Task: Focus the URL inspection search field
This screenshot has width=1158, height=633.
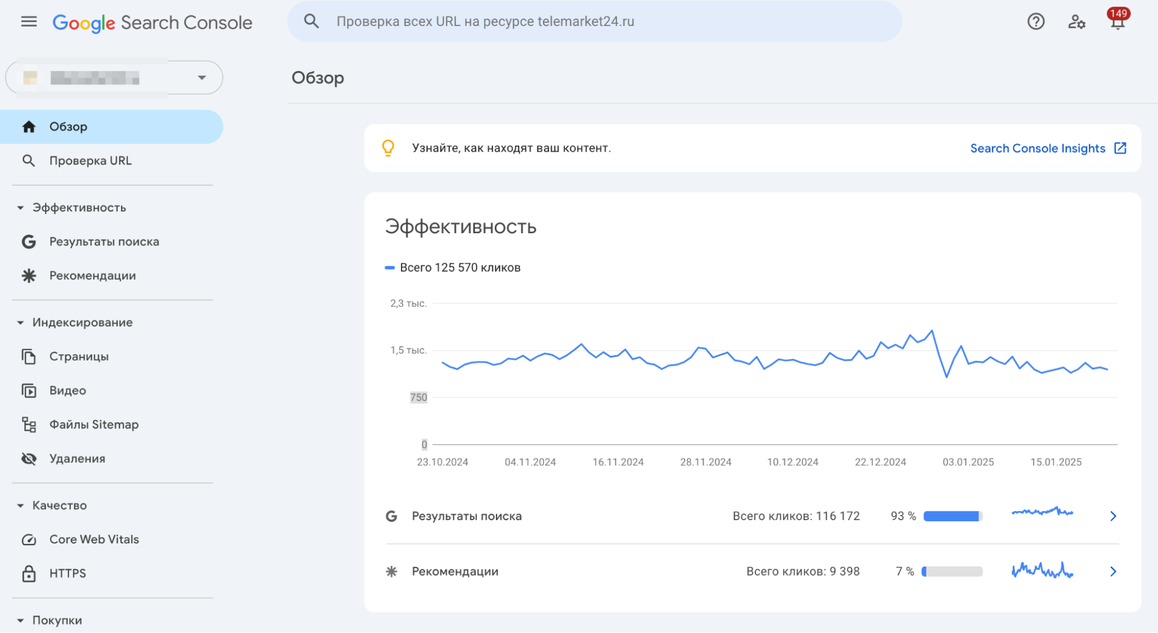Action: [594, 21]
